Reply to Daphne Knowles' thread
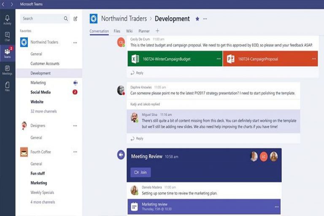The image size is (324, 216). tap(137, 138)
